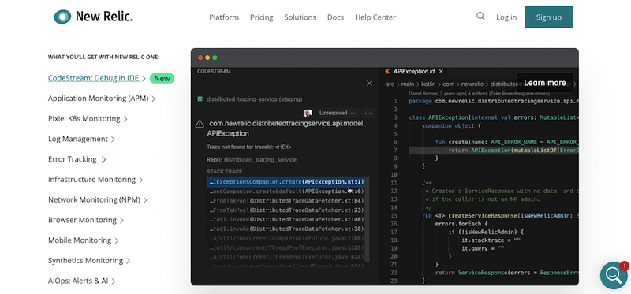The width and height of the screenshot is (631, 294).
Task: Select stack trace line APIException.kt:6
Action: coord(286,191)
